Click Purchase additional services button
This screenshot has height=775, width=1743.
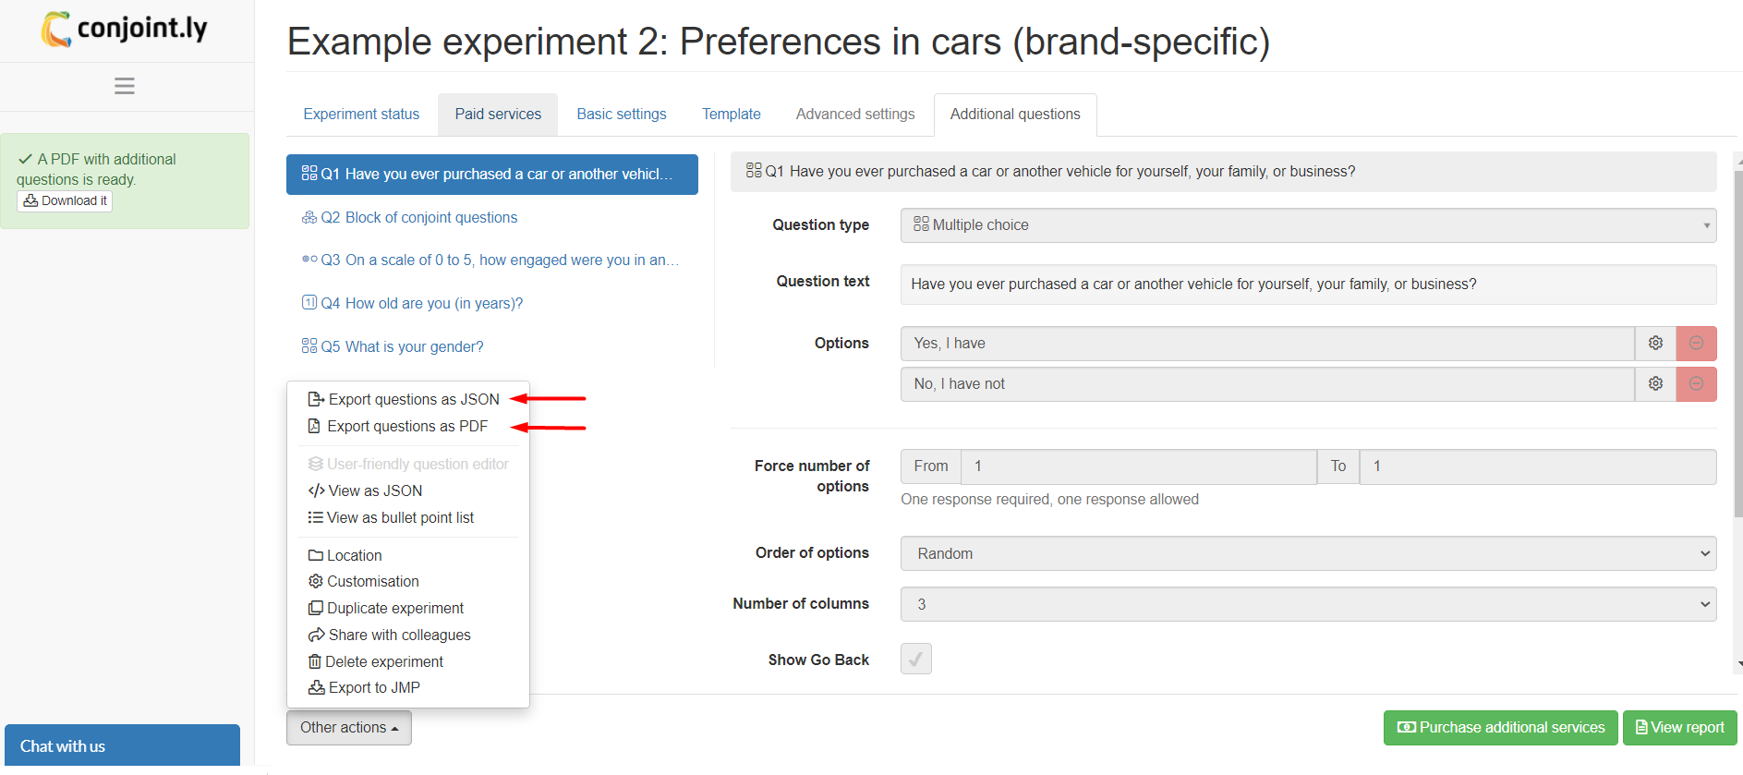(x=1500, y=728)
